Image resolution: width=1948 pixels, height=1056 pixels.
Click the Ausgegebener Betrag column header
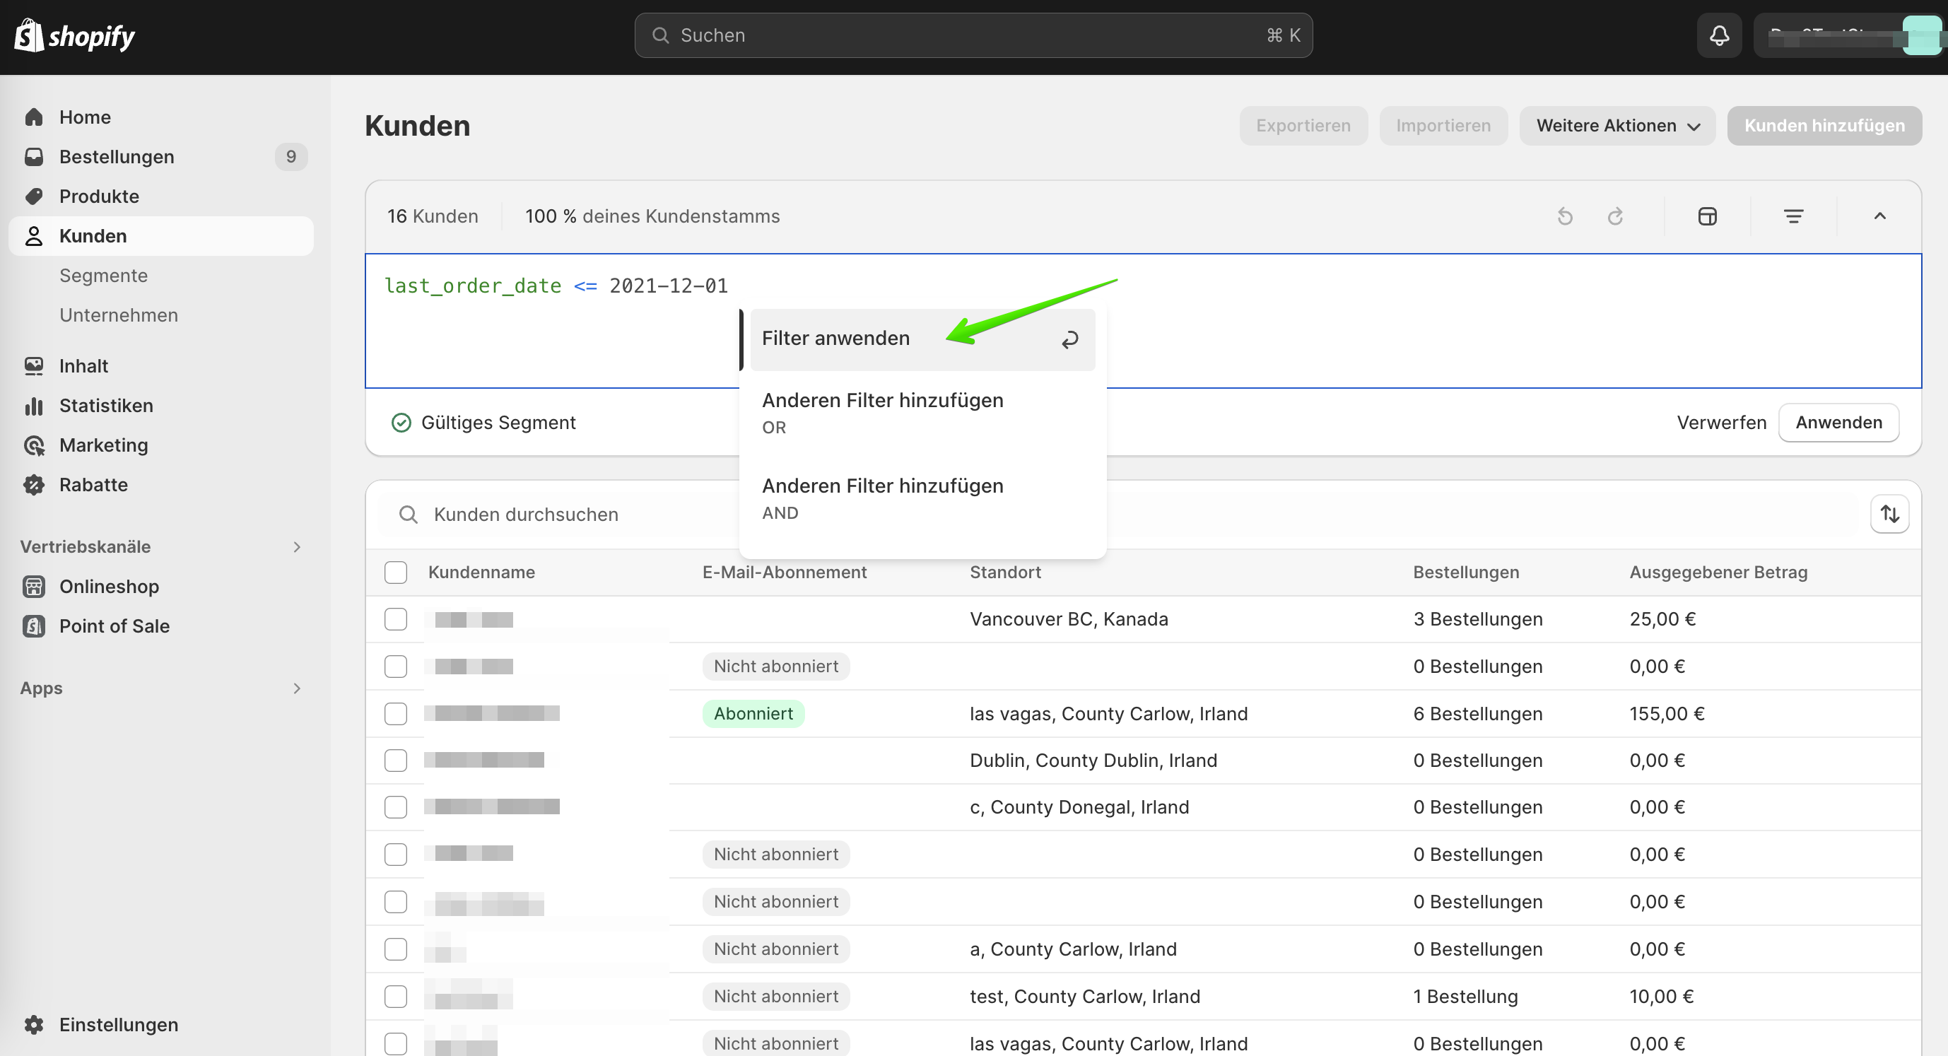1718,573
